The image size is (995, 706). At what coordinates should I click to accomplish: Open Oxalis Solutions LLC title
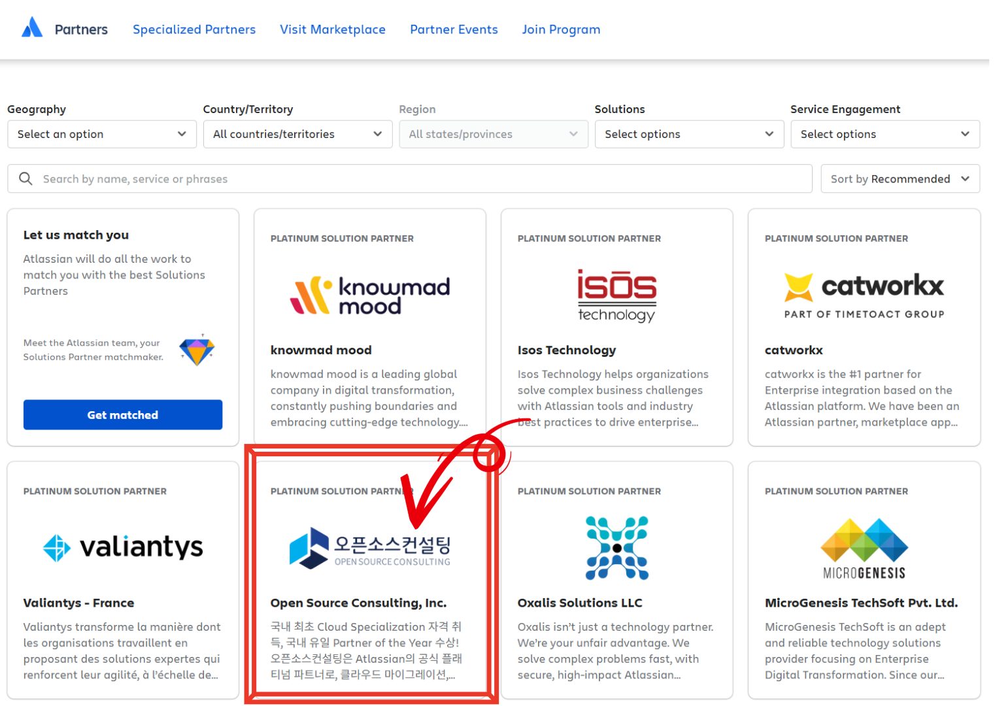click(x=580, y=603)
